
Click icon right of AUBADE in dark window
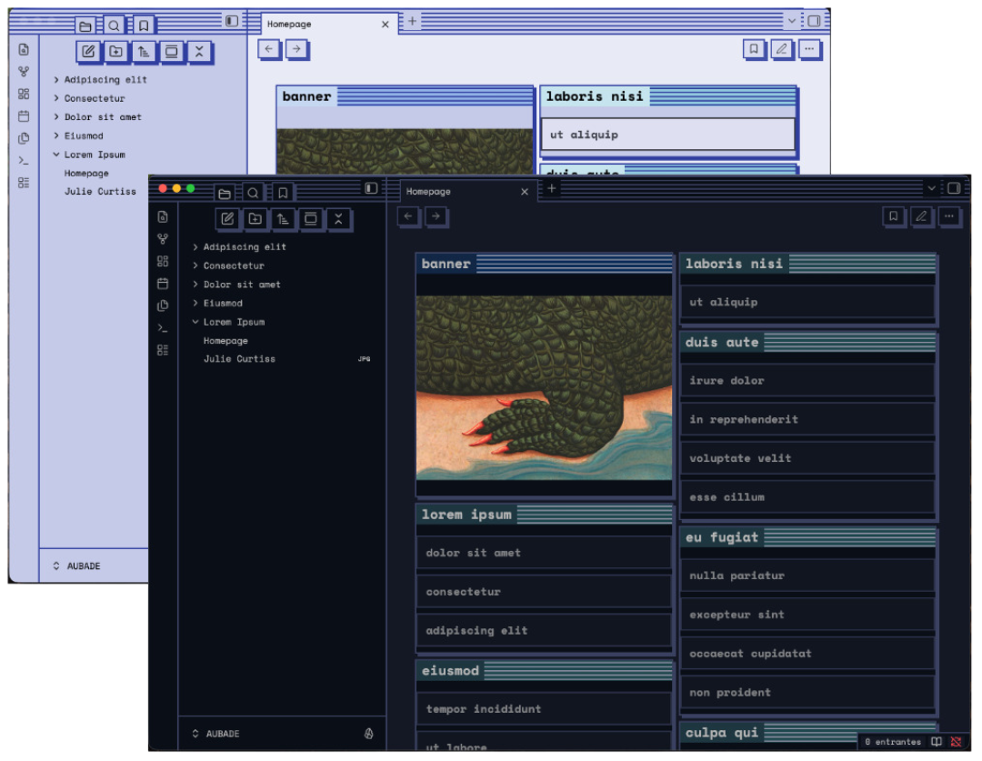coord(369,734)
